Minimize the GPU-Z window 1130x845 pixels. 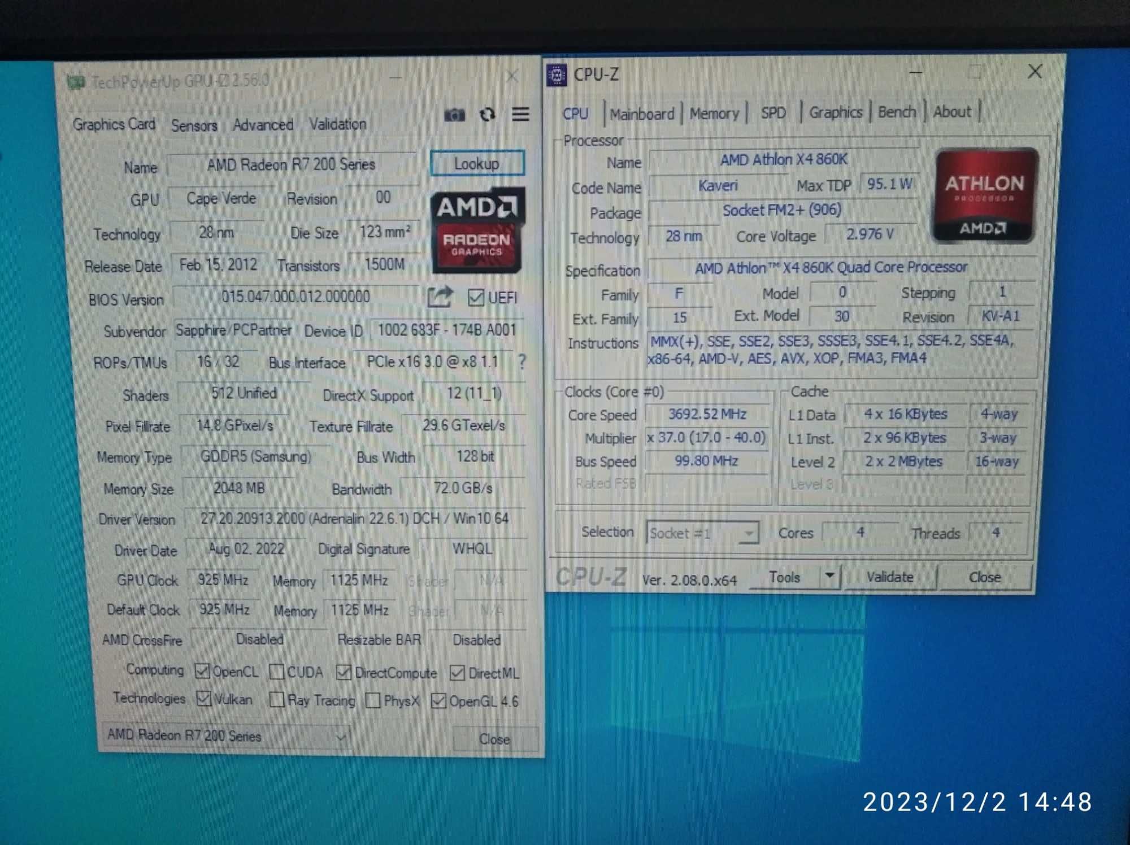click(396, 77)
